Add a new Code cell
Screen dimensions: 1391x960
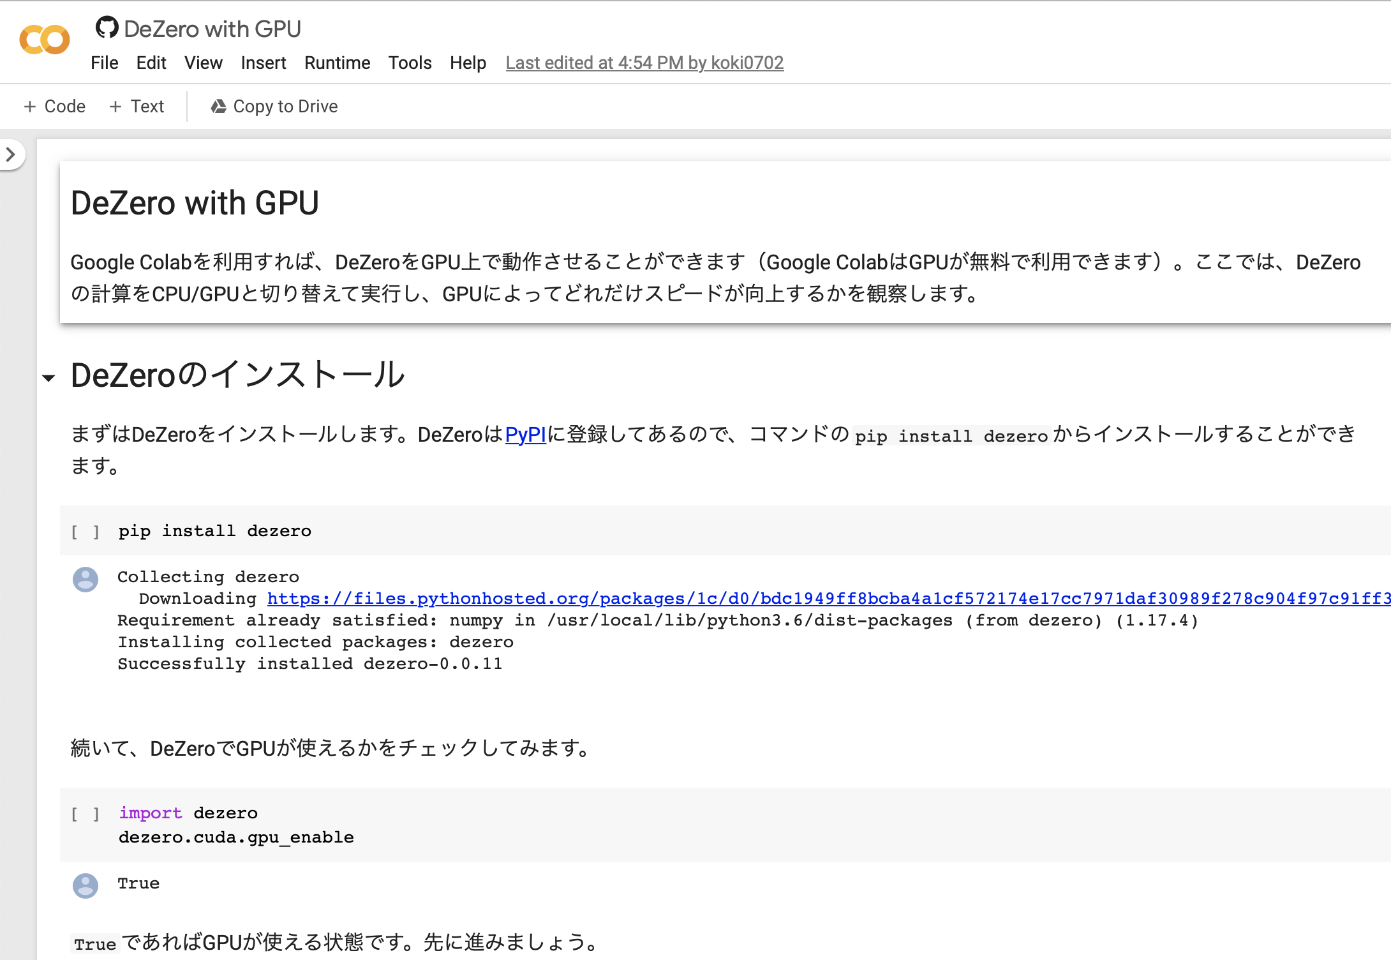[54, 106]
